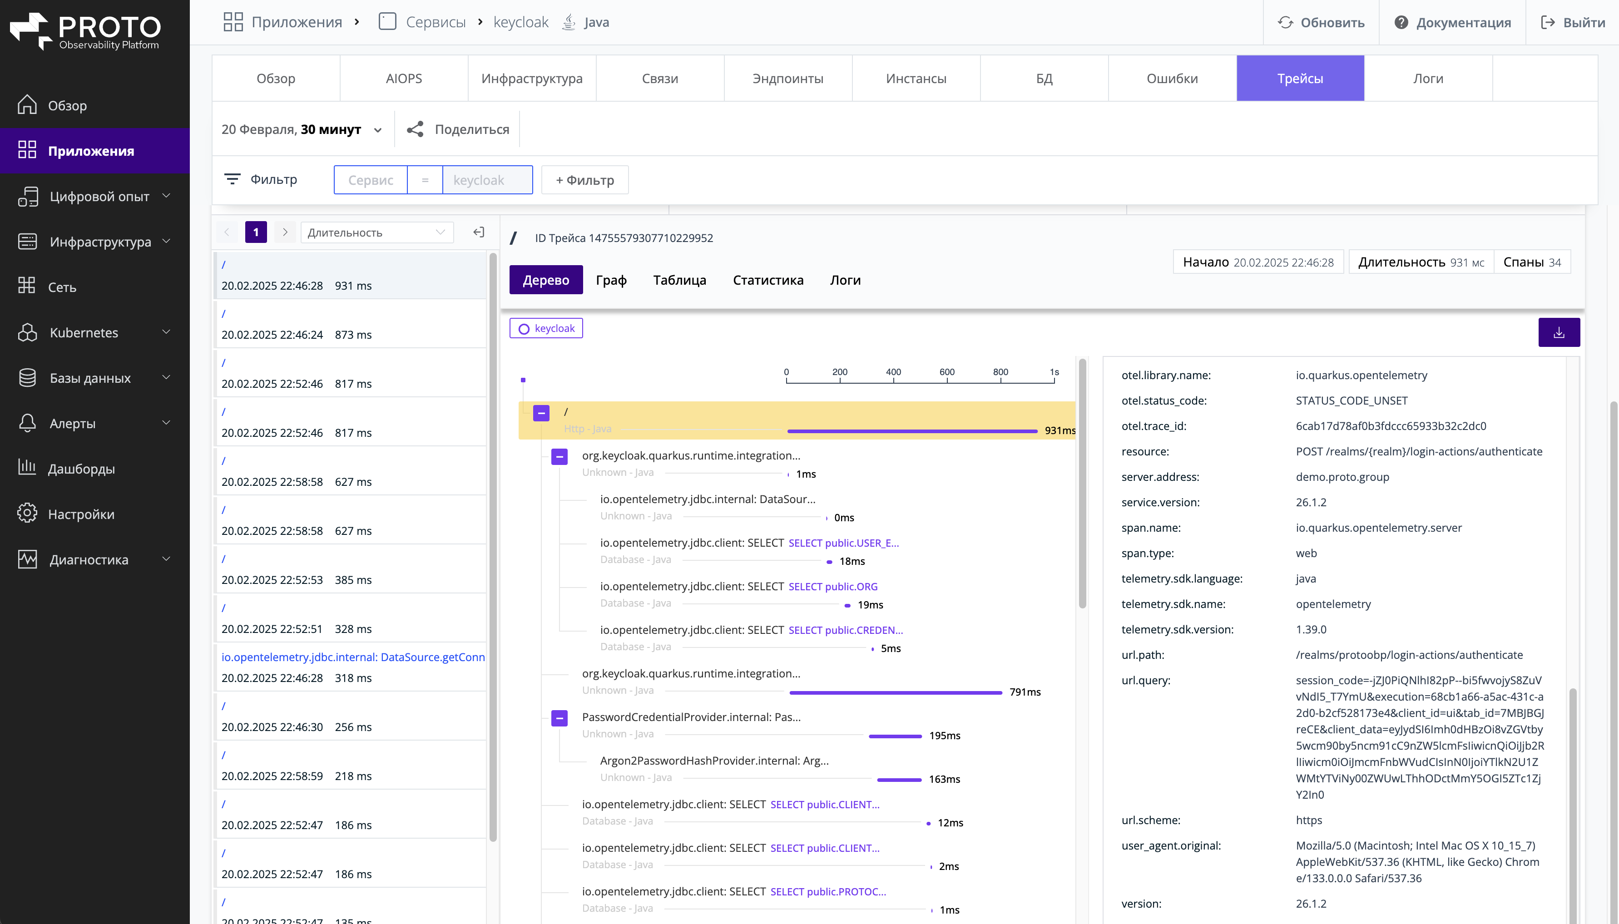
Task: Click the Сервисы breadcrumb square icon
Action: 387,22
